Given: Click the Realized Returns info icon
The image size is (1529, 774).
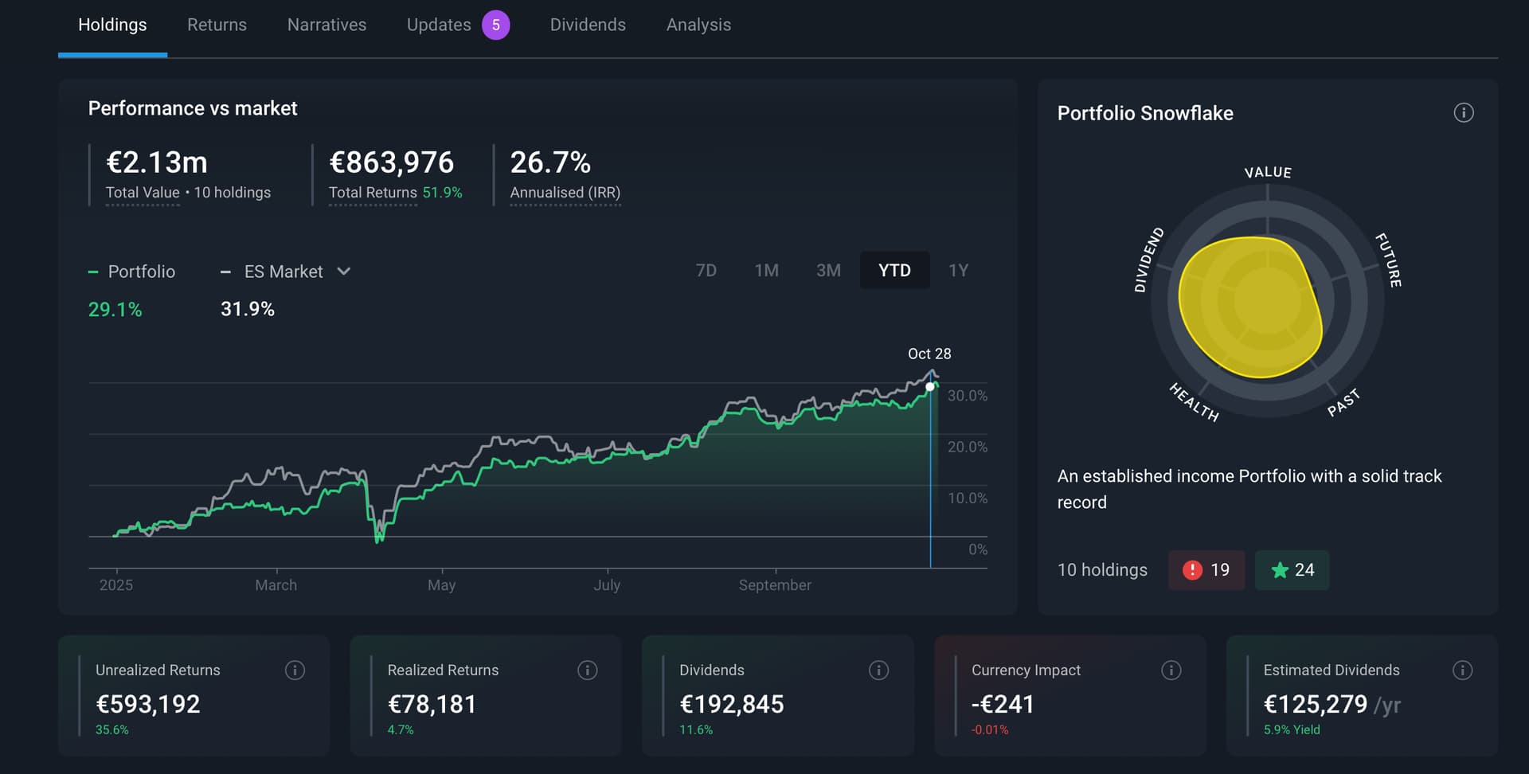Looking at the screenshot, I should pos(587,670).
